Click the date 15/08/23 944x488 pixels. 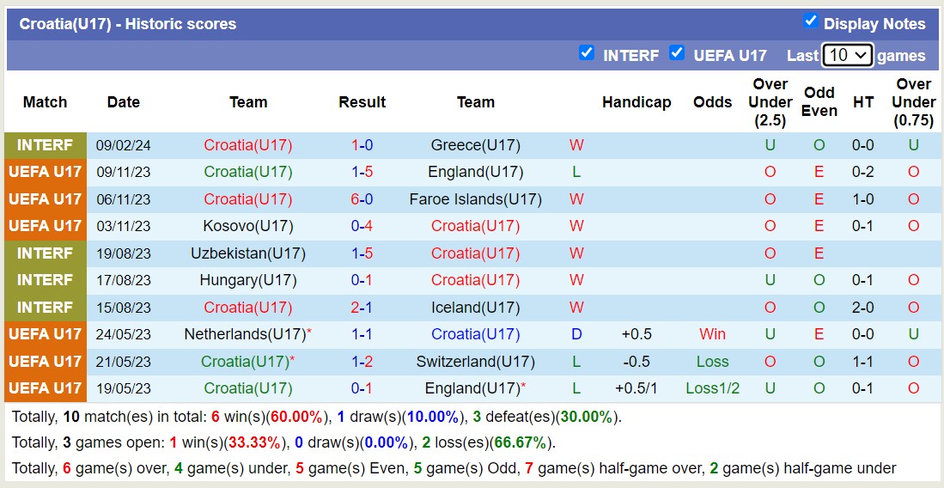pos(124,308)
